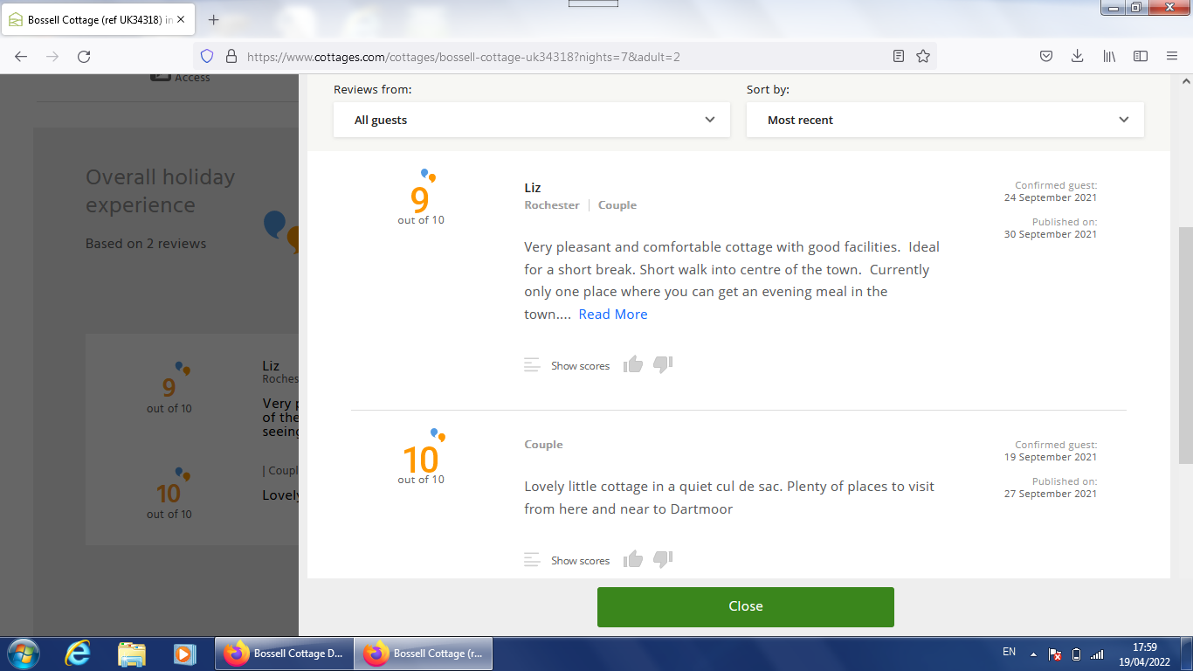This screenshot has width=1193, height=671.
Task: Thumbs down the Dartmoor cottage review
Action: (663, 560)
